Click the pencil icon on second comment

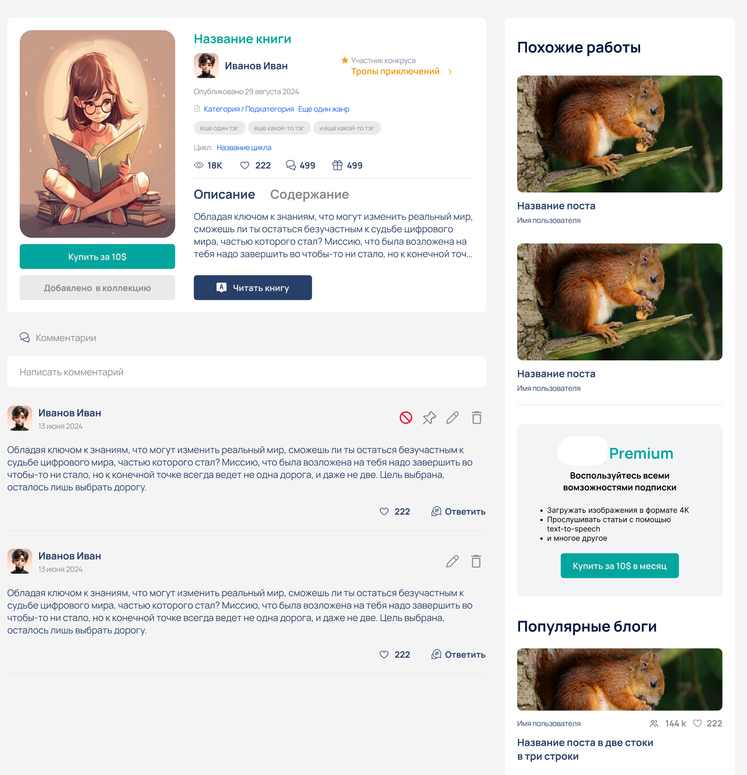coord(452,561)
